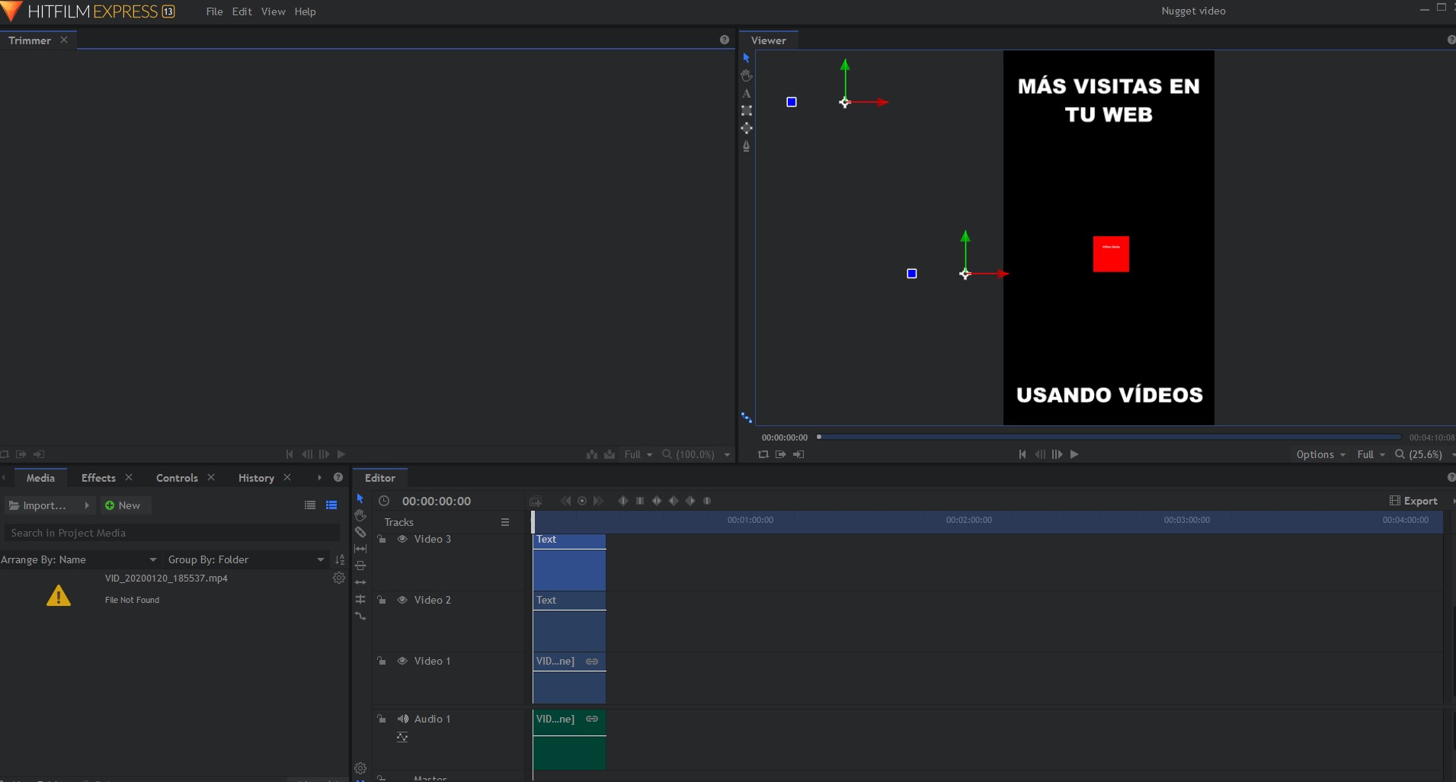Click the linked clip icon on Video 1 clip

point(592,662)
